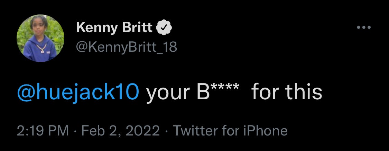Open the @huejack10 mention
389x151 pixels.
pos(78,92)
